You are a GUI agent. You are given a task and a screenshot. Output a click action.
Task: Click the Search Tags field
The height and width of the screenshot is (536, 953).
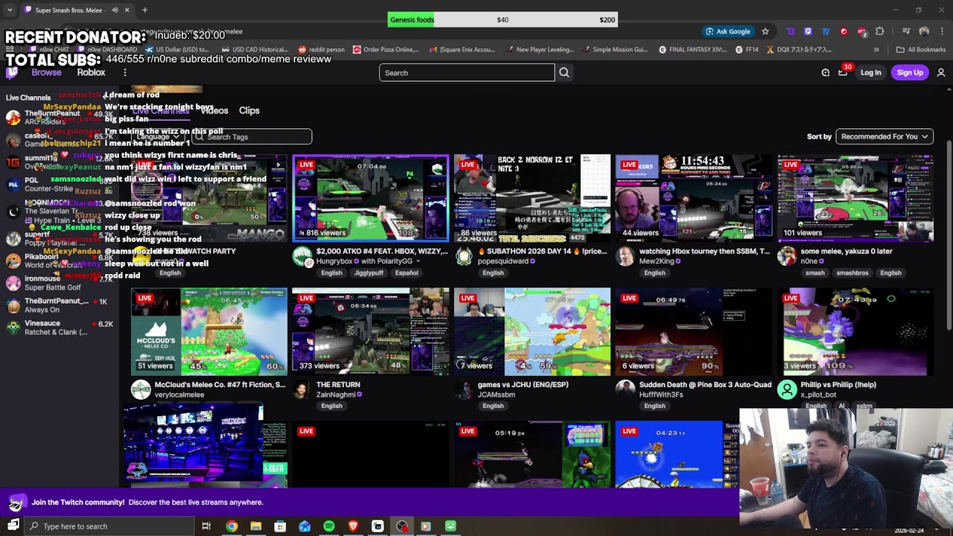[x=252, y=136]
